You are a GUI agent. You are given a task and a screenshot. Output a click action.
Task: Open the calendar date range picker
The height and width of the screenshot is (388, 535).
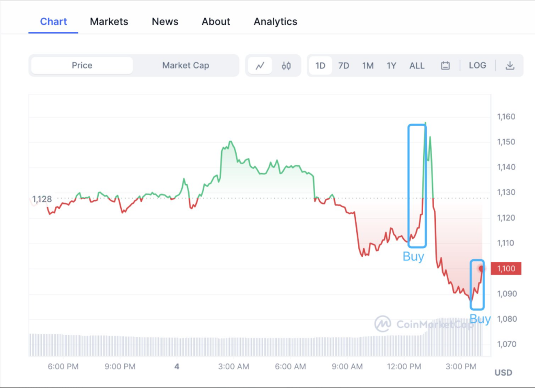[x=445, y=66]
